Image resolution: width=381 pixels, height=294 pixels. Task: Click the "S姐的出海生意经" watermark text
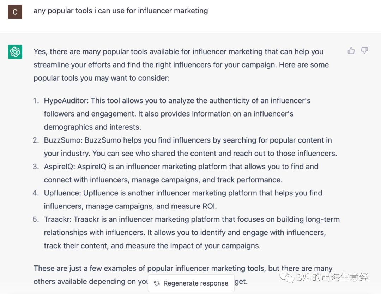(x=333, y=277)
